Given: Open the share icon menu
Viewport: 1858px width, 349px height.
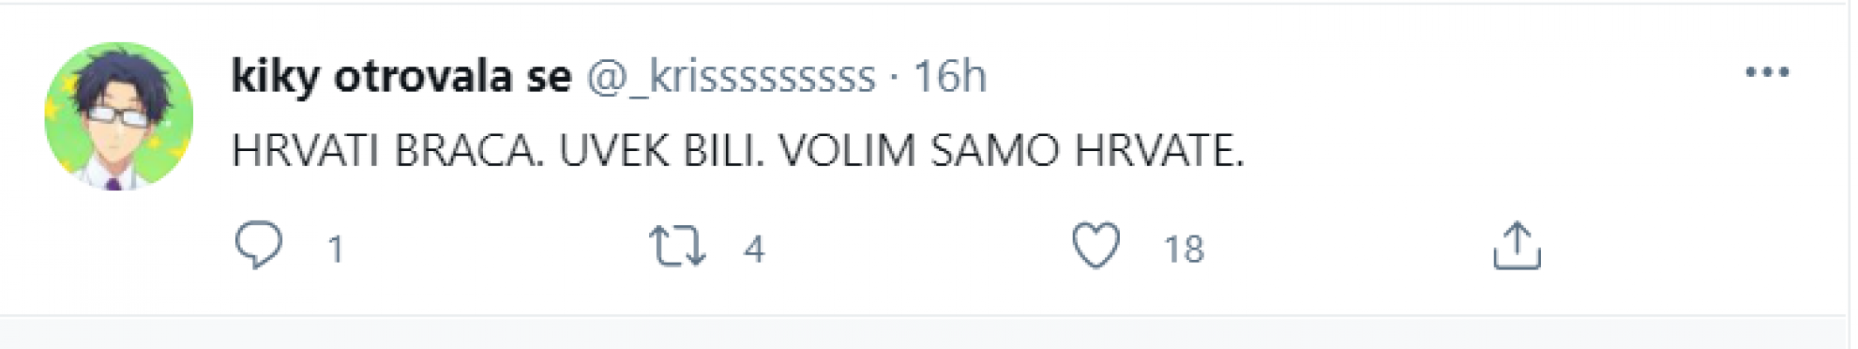Looking at the screenshot, I should pos(1516,246).
